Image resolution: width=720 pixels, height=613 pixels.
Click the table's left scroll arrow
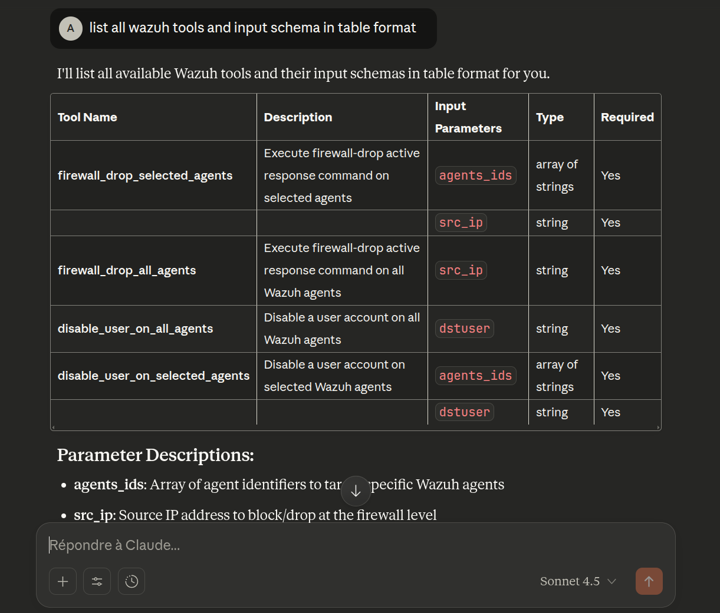53,428
